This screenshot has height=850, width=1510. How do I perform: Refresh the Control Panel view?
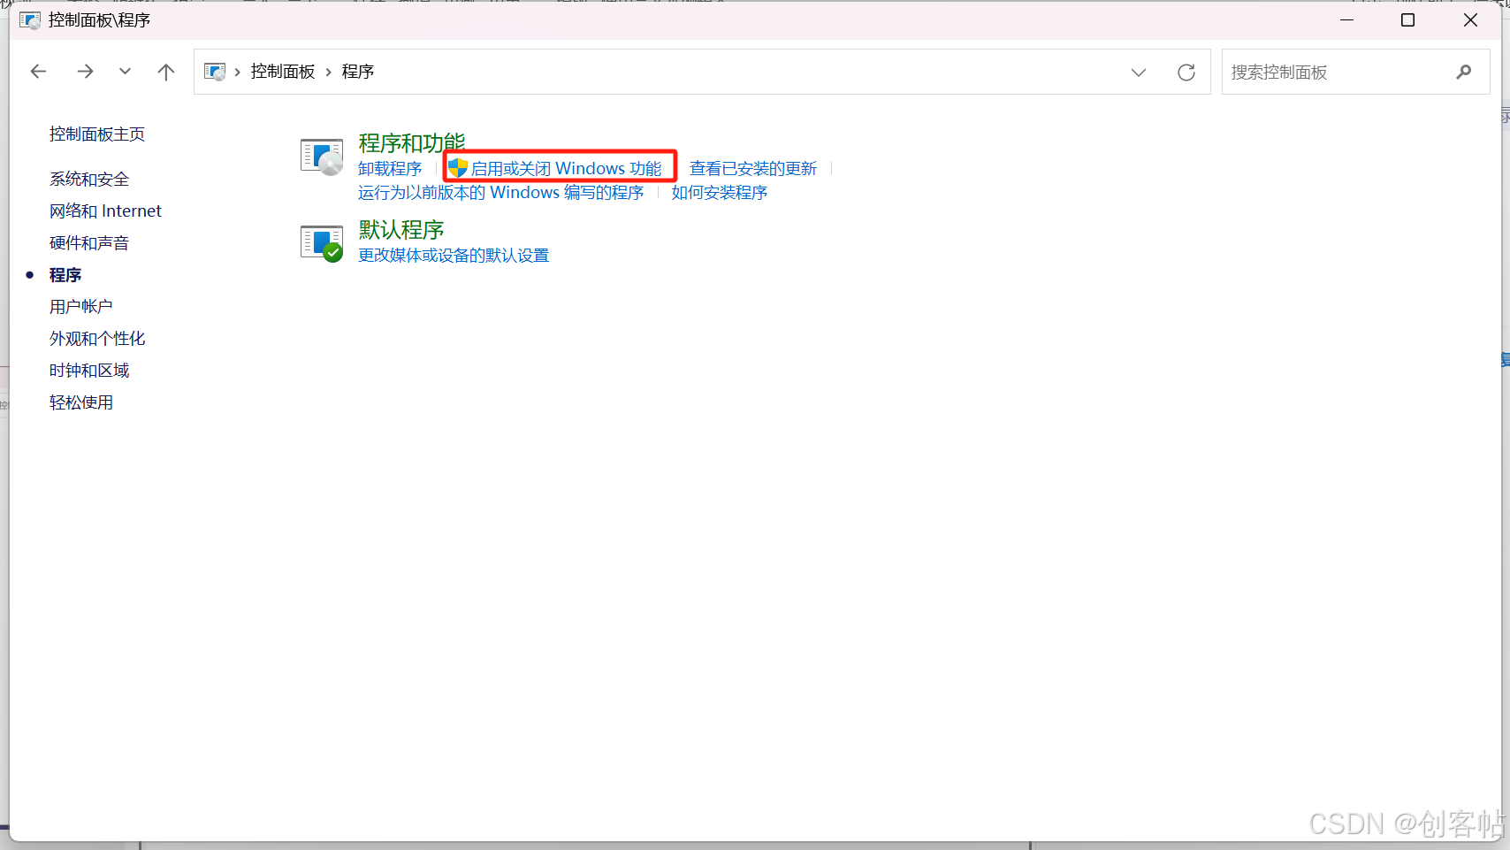pos(1186,73)
